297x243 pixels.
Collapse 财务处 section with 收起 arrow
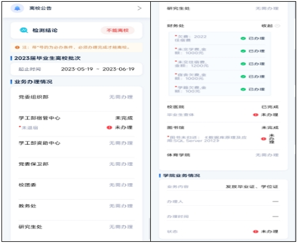pyautogui.click(x=277, y=26)
